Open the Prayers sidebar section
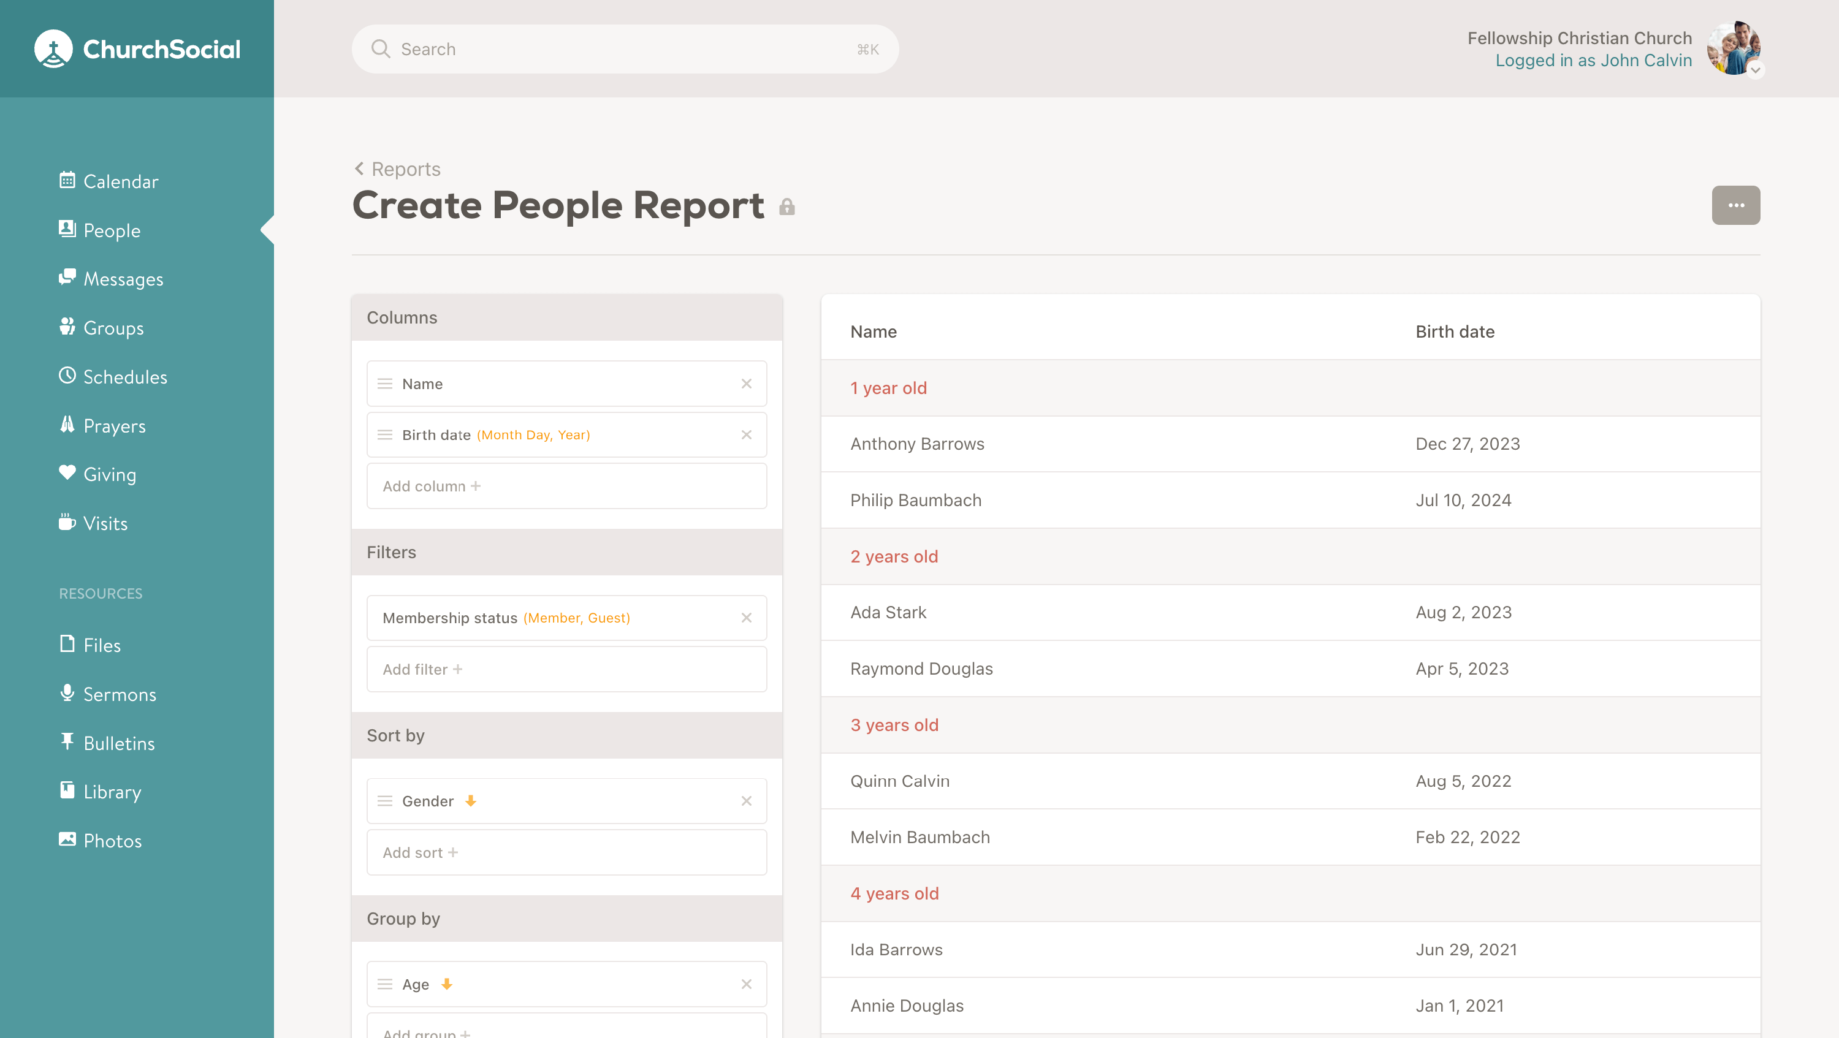This screenshot has height=1038, width=1839. [114, 426]
